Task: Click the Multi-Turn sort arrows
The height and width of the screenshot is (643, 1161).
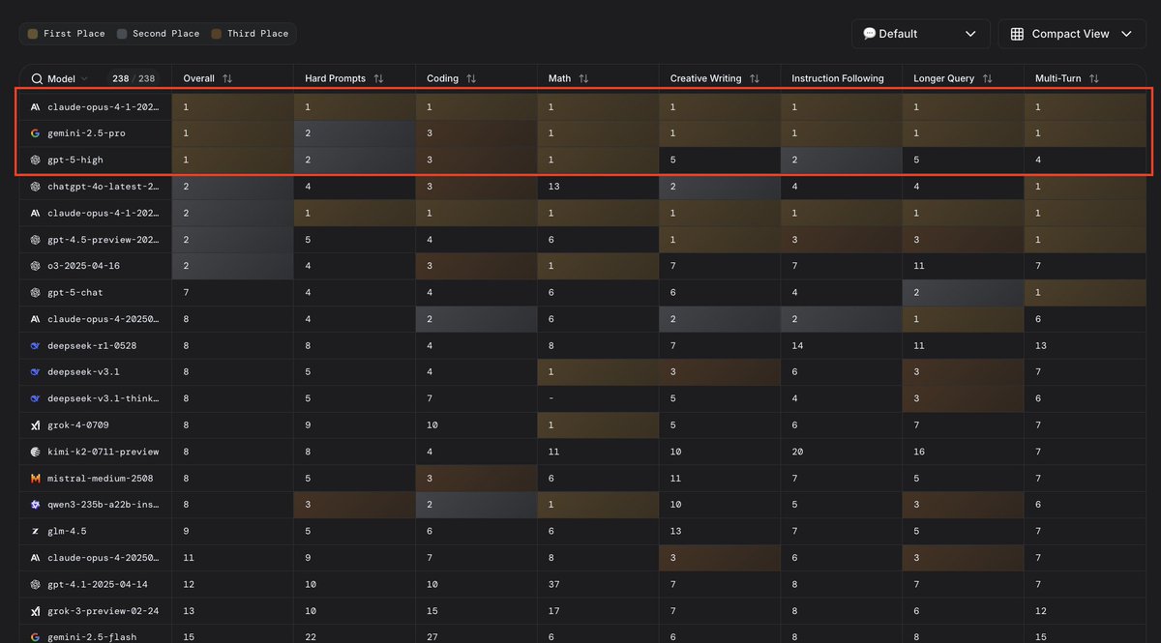Action: pyautogui.click(x=1092, y=78)
